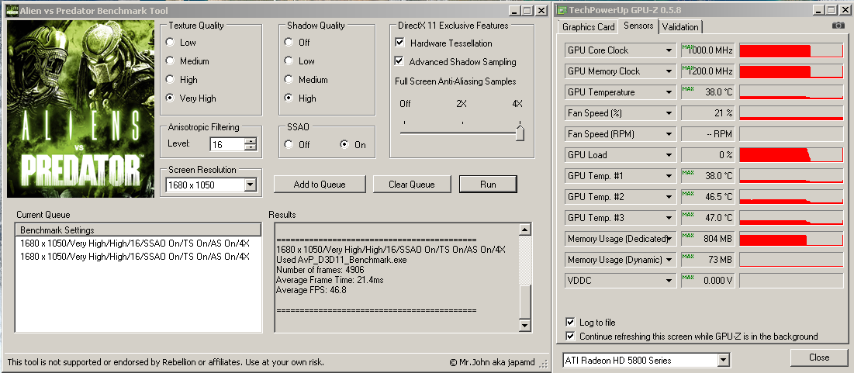Screen dimensions: 854x373
Task: Click the 1200.0 MHz memory clock reading
Action: tap(710, 71)
